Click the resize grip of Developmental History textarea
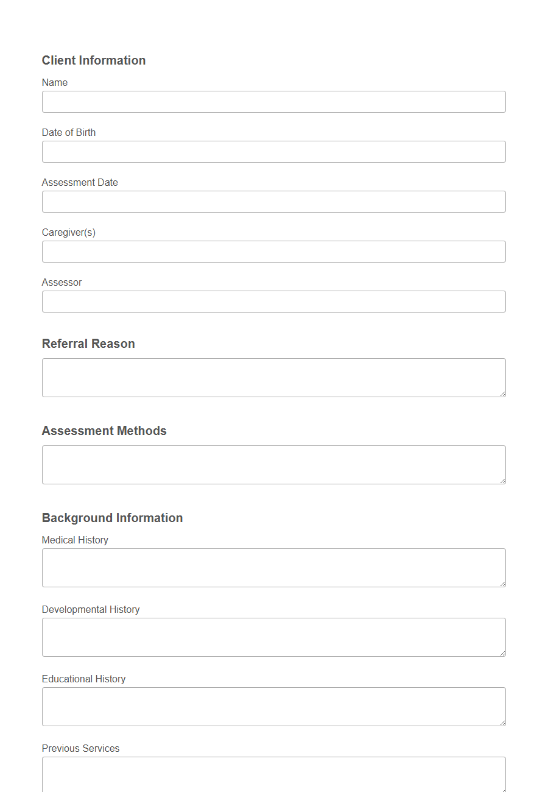 tap(503, 654)
